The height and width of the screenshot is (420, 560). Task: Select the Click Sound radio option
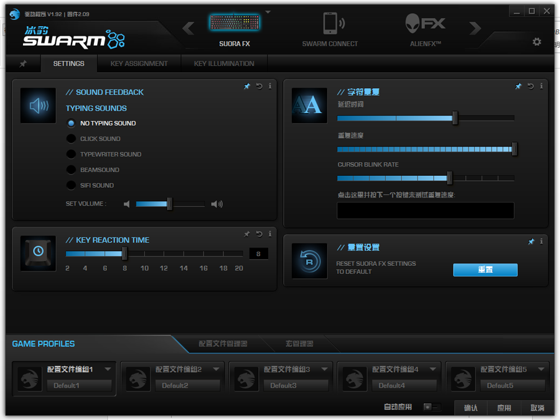click(x=72, y=139)
